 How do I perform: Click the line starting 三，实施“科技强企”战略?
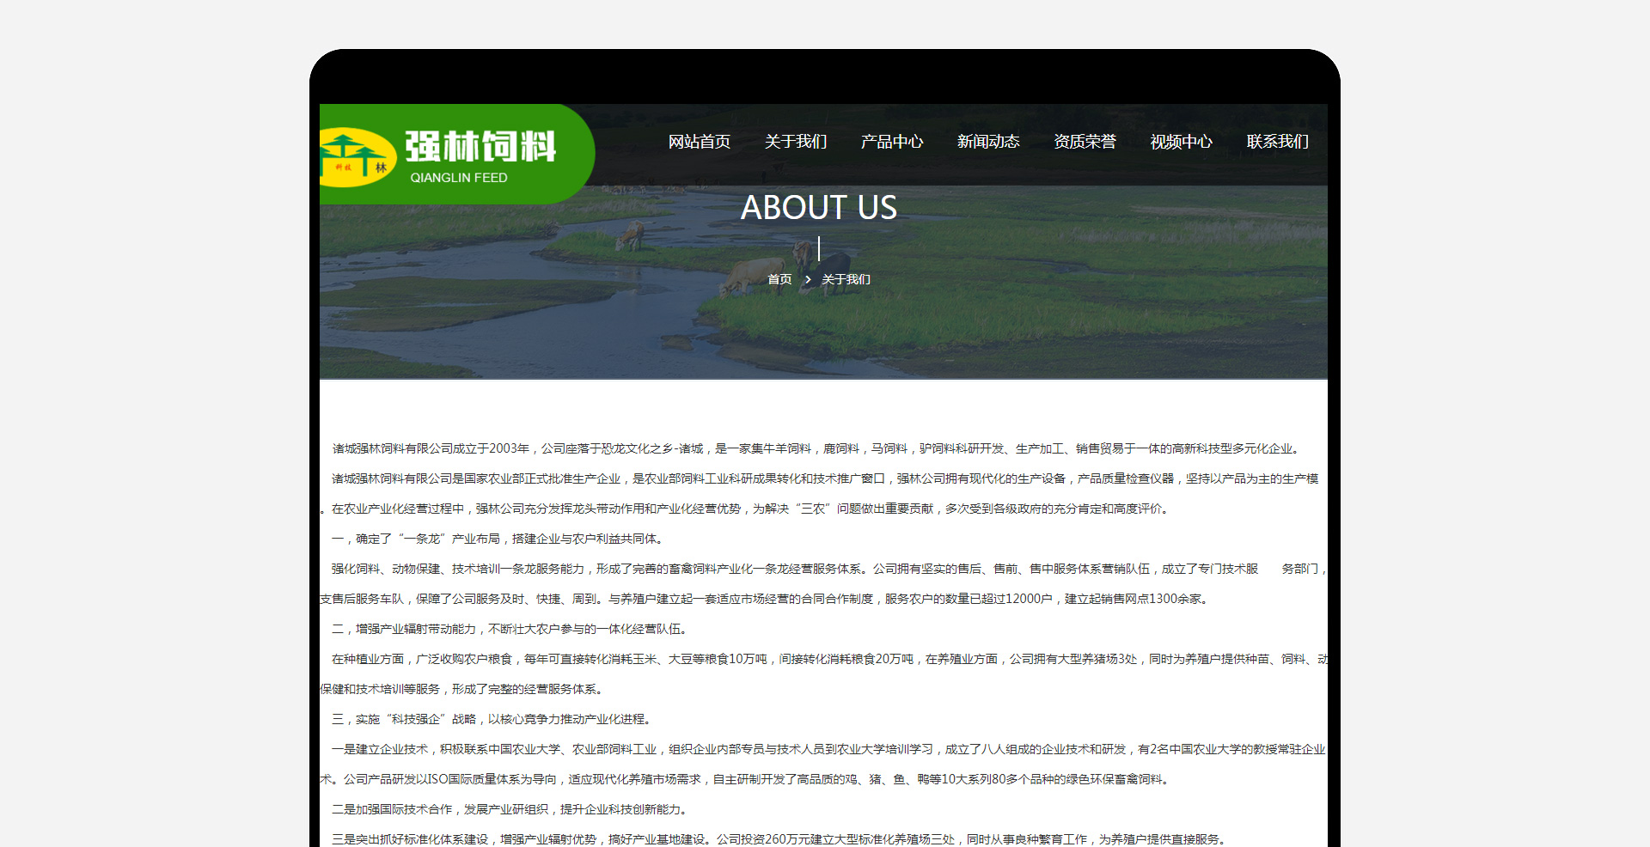coord(492,719)
